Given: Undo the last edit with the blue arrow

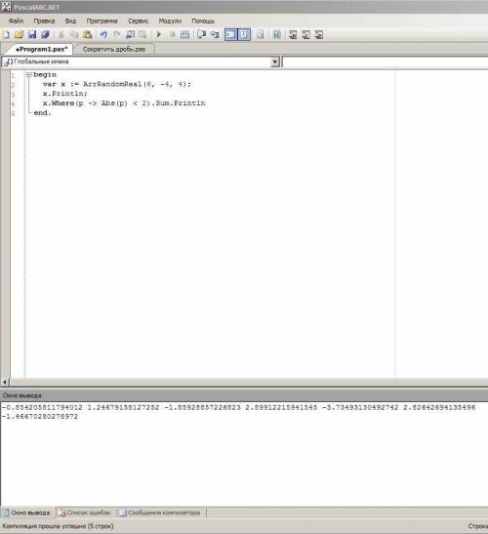Looking at the screenshot, I should tap(103, 35).
